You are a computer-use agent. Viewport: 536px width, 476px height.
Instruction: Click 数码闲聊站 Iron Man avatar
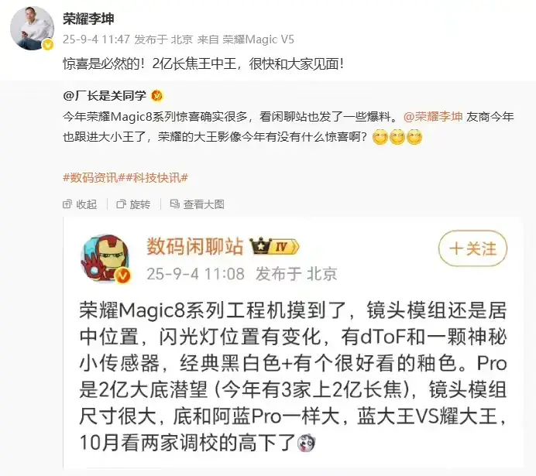click(106, 259)
